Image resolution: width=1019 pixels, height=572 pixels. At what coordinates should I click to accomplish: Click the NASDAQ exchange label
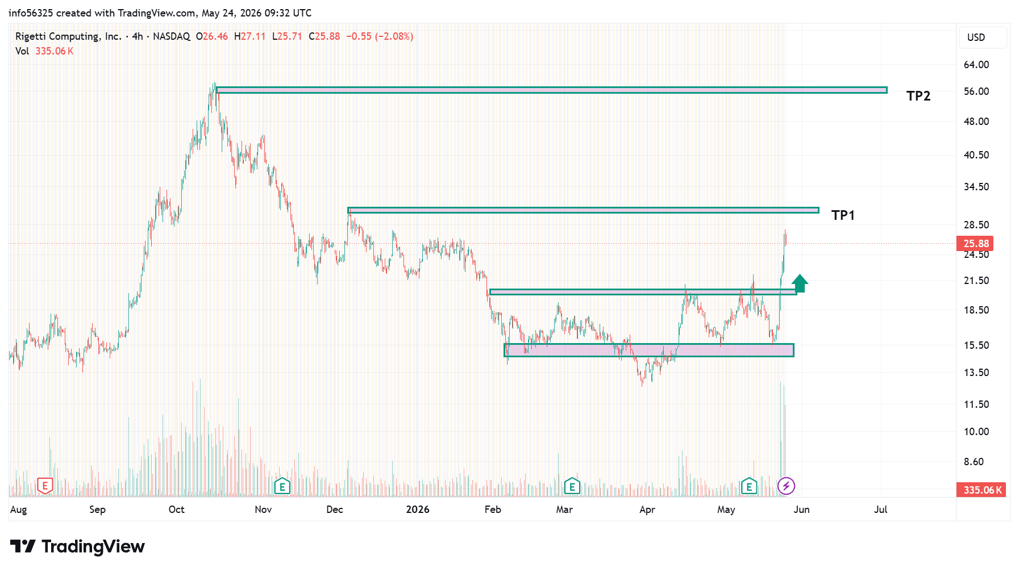pyautogui.click(x=172, y=36)
